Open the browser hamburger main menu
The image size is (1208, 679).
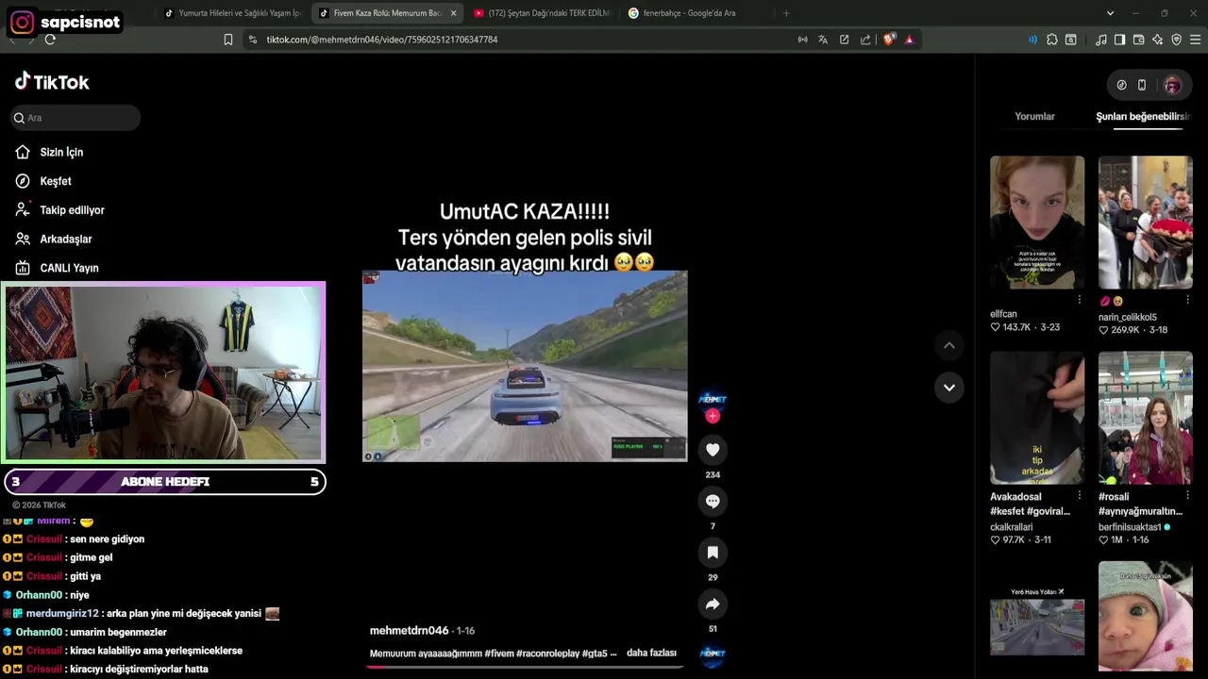click(1195, 40)
